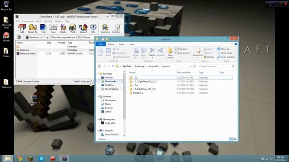Viewport: 289px width, 162px height.
Task: Open the Wizard in WinRAR toolbar
Action: click(83, 28)
